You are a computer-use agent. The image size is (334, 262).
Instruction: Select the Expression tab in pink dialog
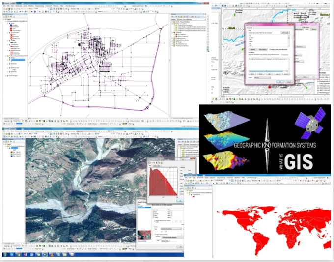[x=250, y=28]
